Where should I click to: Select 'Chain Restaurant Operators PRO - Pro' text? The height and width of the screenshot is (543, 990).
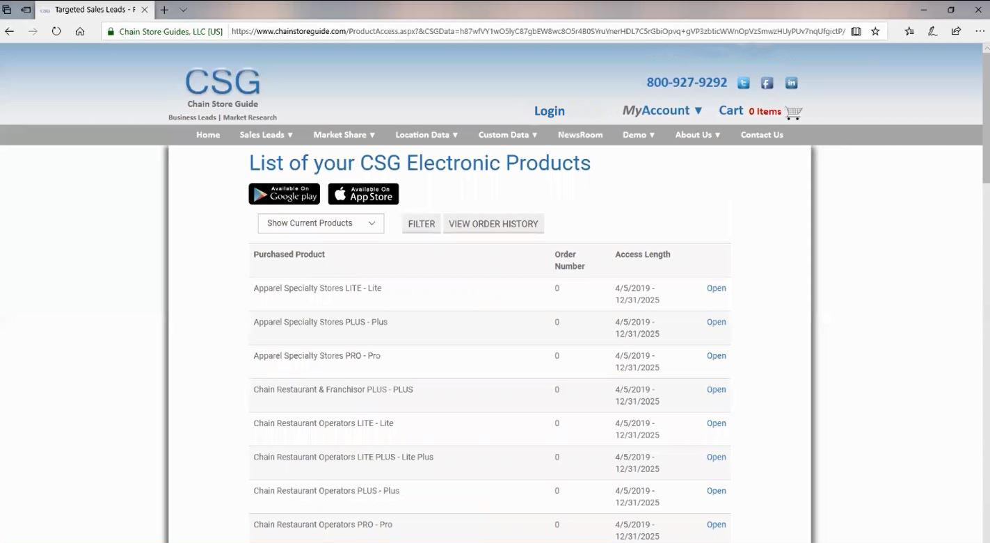pyautogui.click(x=323, y=525)
